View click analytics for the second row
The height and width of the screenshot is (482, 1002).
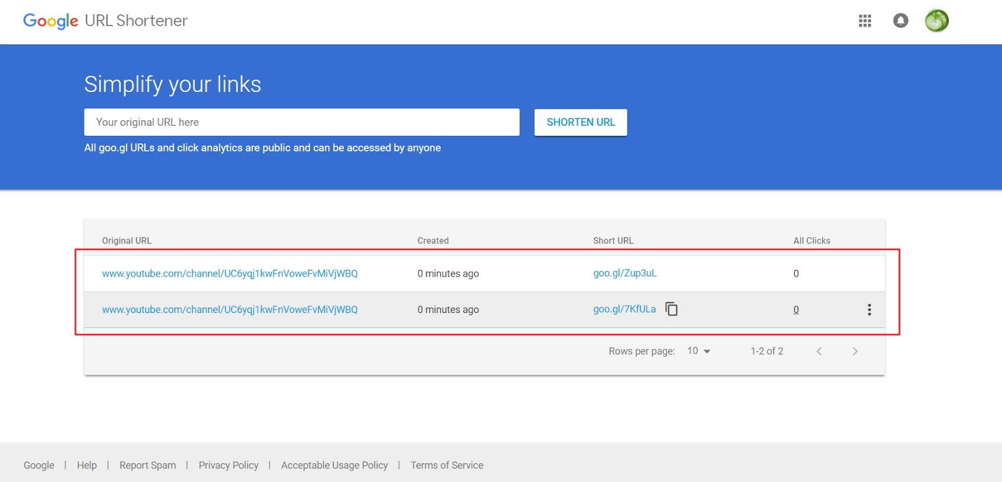tap(796, 310)
